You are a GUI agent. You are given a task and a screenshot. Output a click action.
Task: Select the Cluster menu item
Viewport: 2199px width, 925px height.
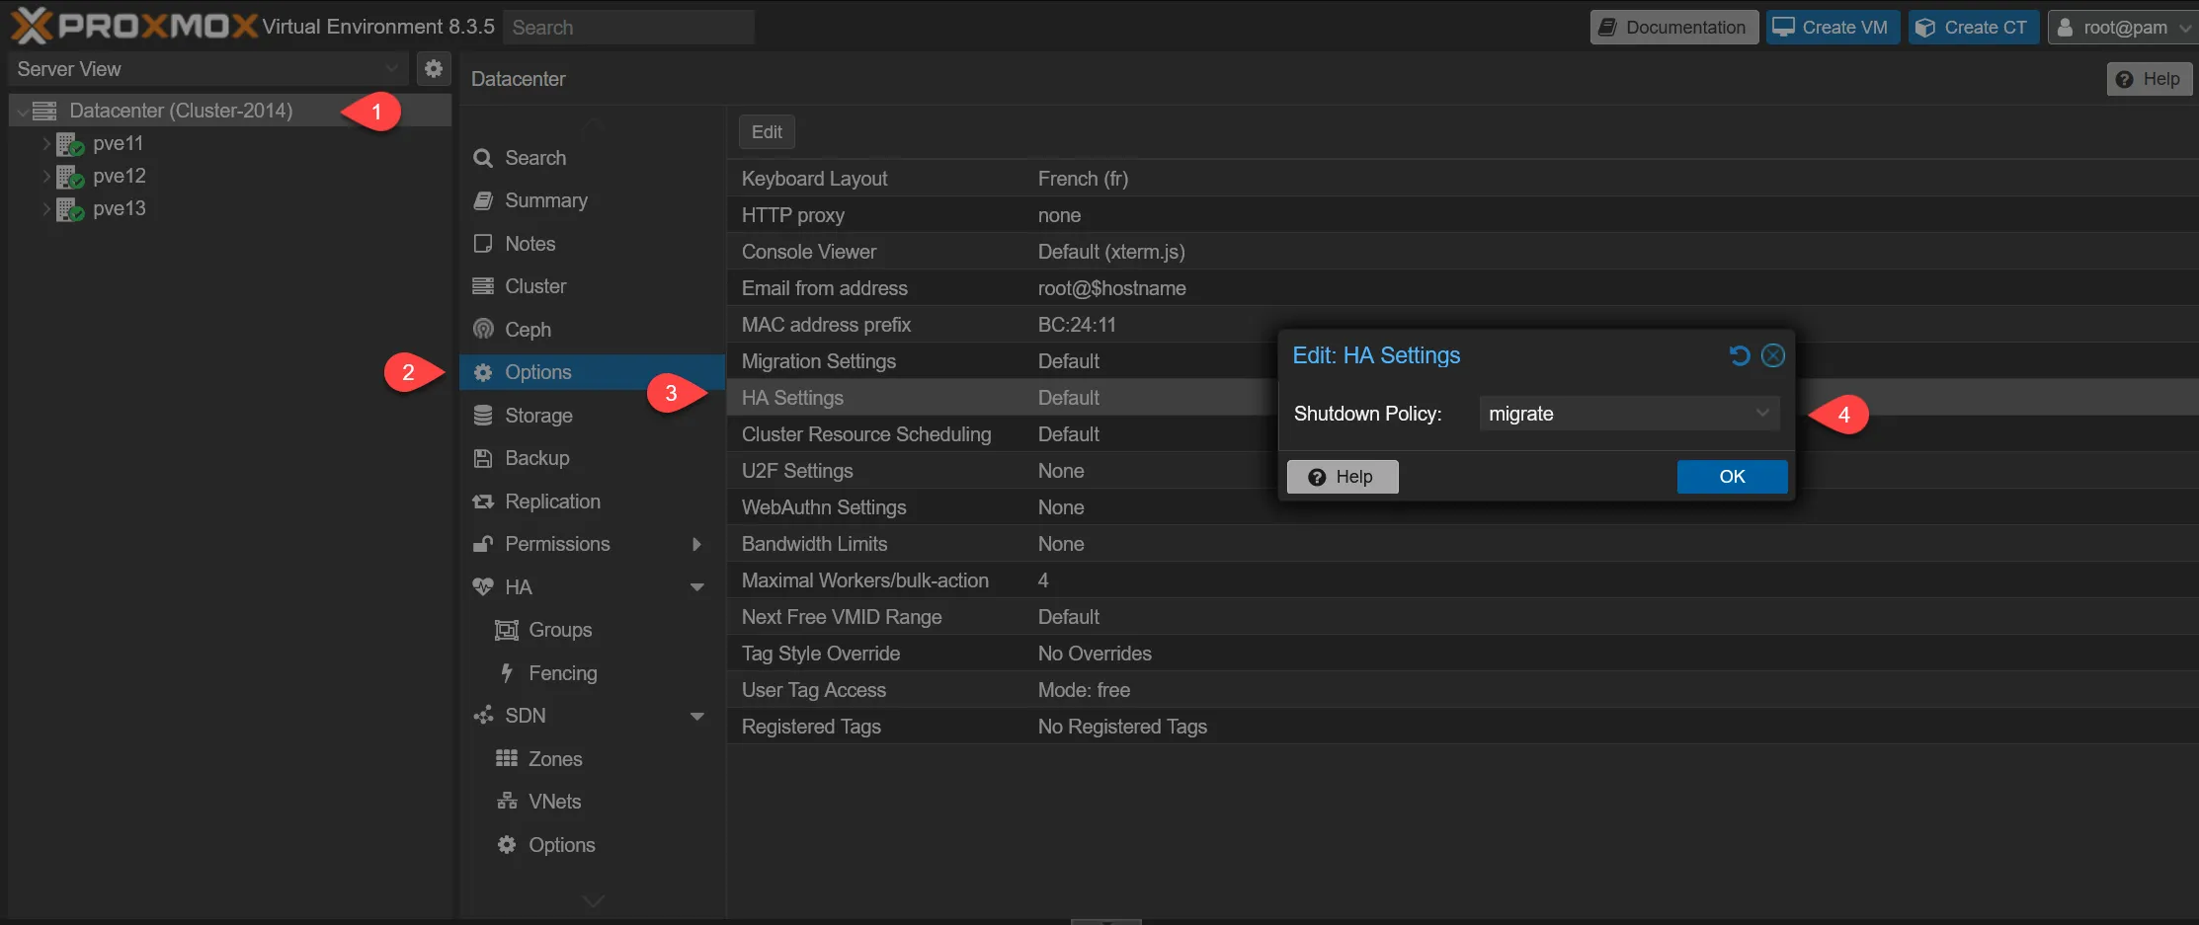(535, 286)
